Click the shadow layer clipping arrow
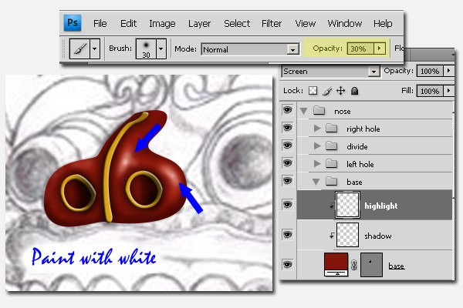463x308 pixels. click(x=332, y=235)
